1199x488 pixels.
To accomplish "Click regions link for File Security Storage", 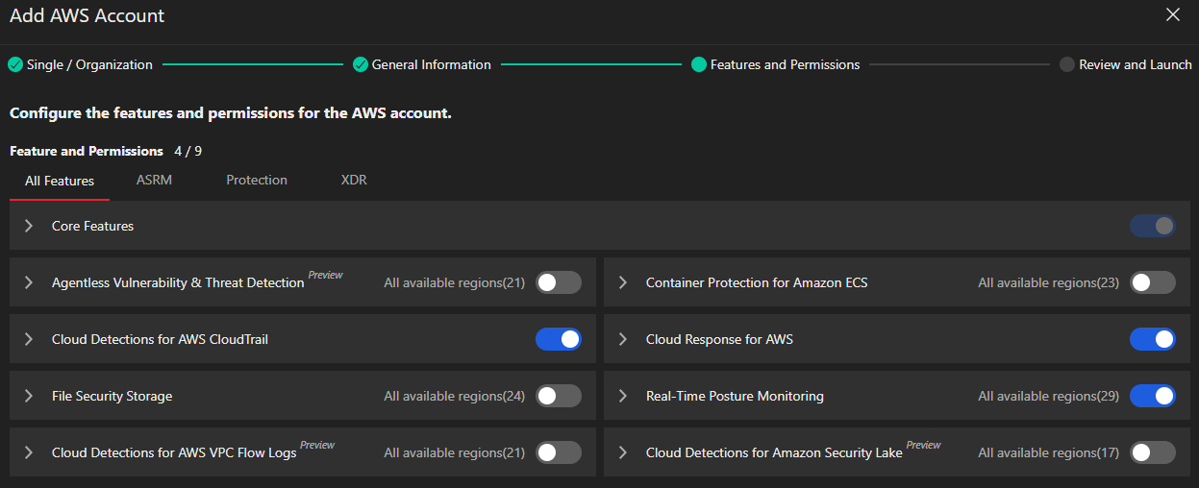I will click(x=454, y=396).
